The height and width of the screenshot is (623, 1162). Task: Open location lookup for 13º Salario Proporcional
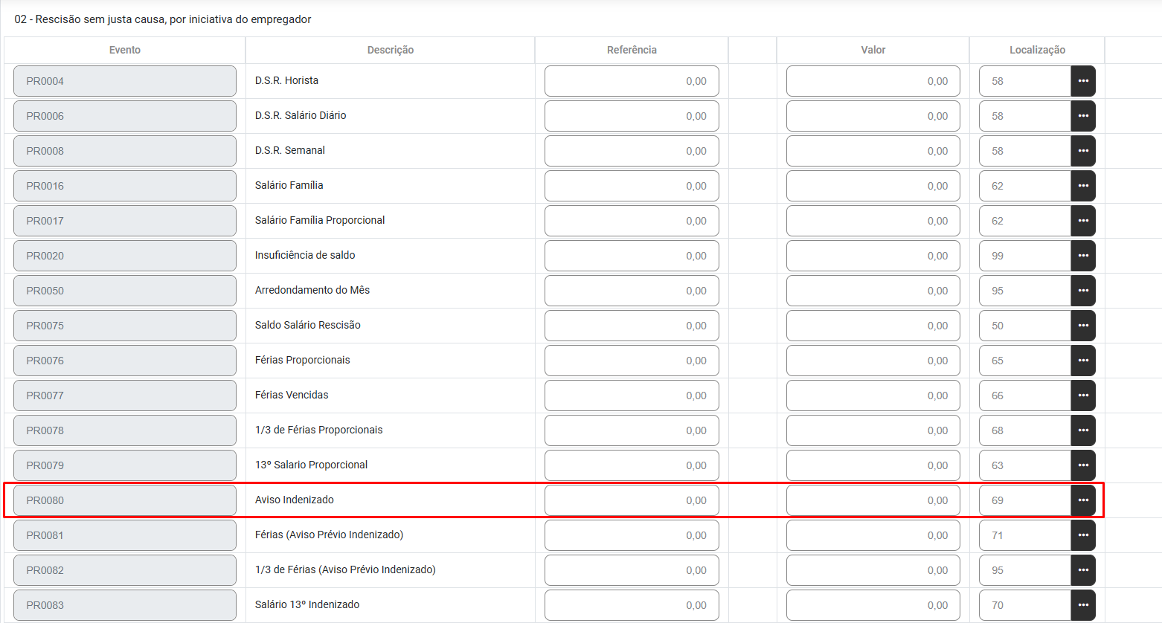coord(1082,465)
